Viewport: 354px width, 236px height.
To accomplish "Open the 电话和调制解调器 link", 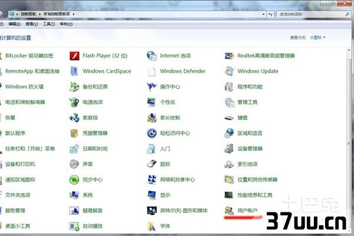I will pyautogui.click(x=25, y=102).
